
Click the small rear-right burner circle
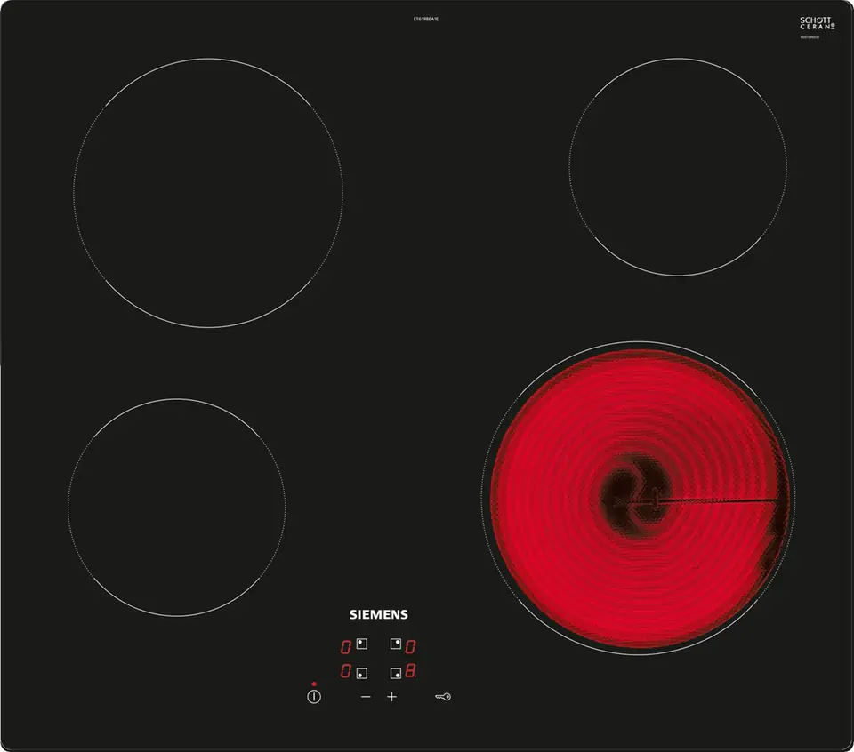[678, 167]
